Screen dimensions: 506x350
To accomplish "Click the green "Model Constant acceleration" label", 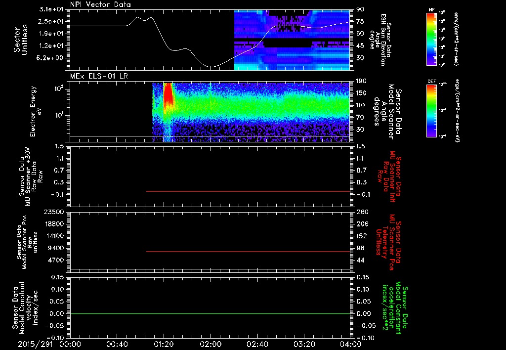I will (x=395, y=308).
